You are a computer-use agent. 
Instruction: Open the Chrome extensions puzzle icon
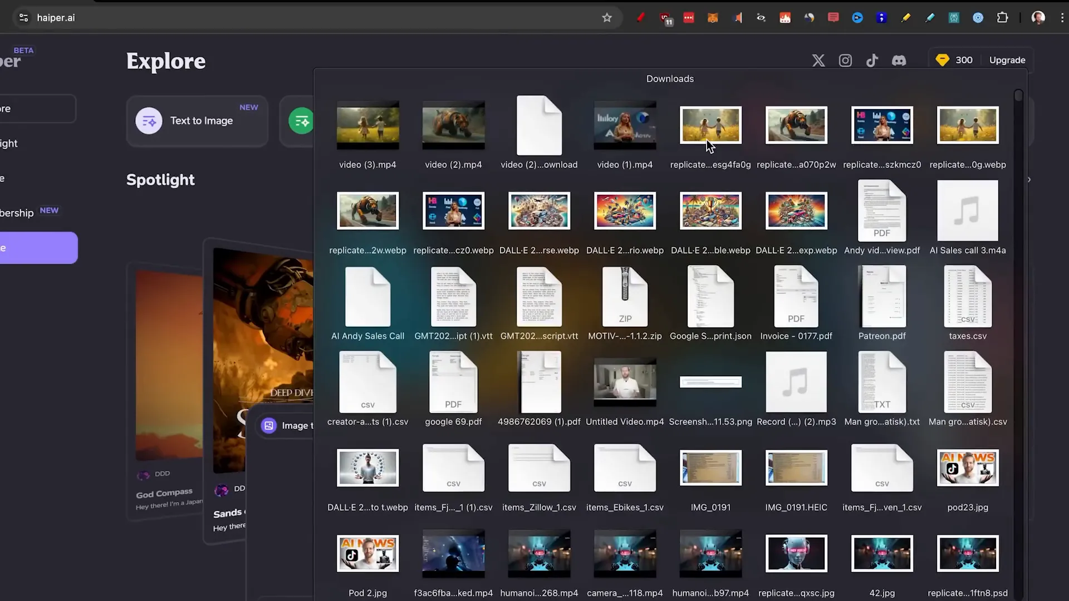[x=1002, y=17]
